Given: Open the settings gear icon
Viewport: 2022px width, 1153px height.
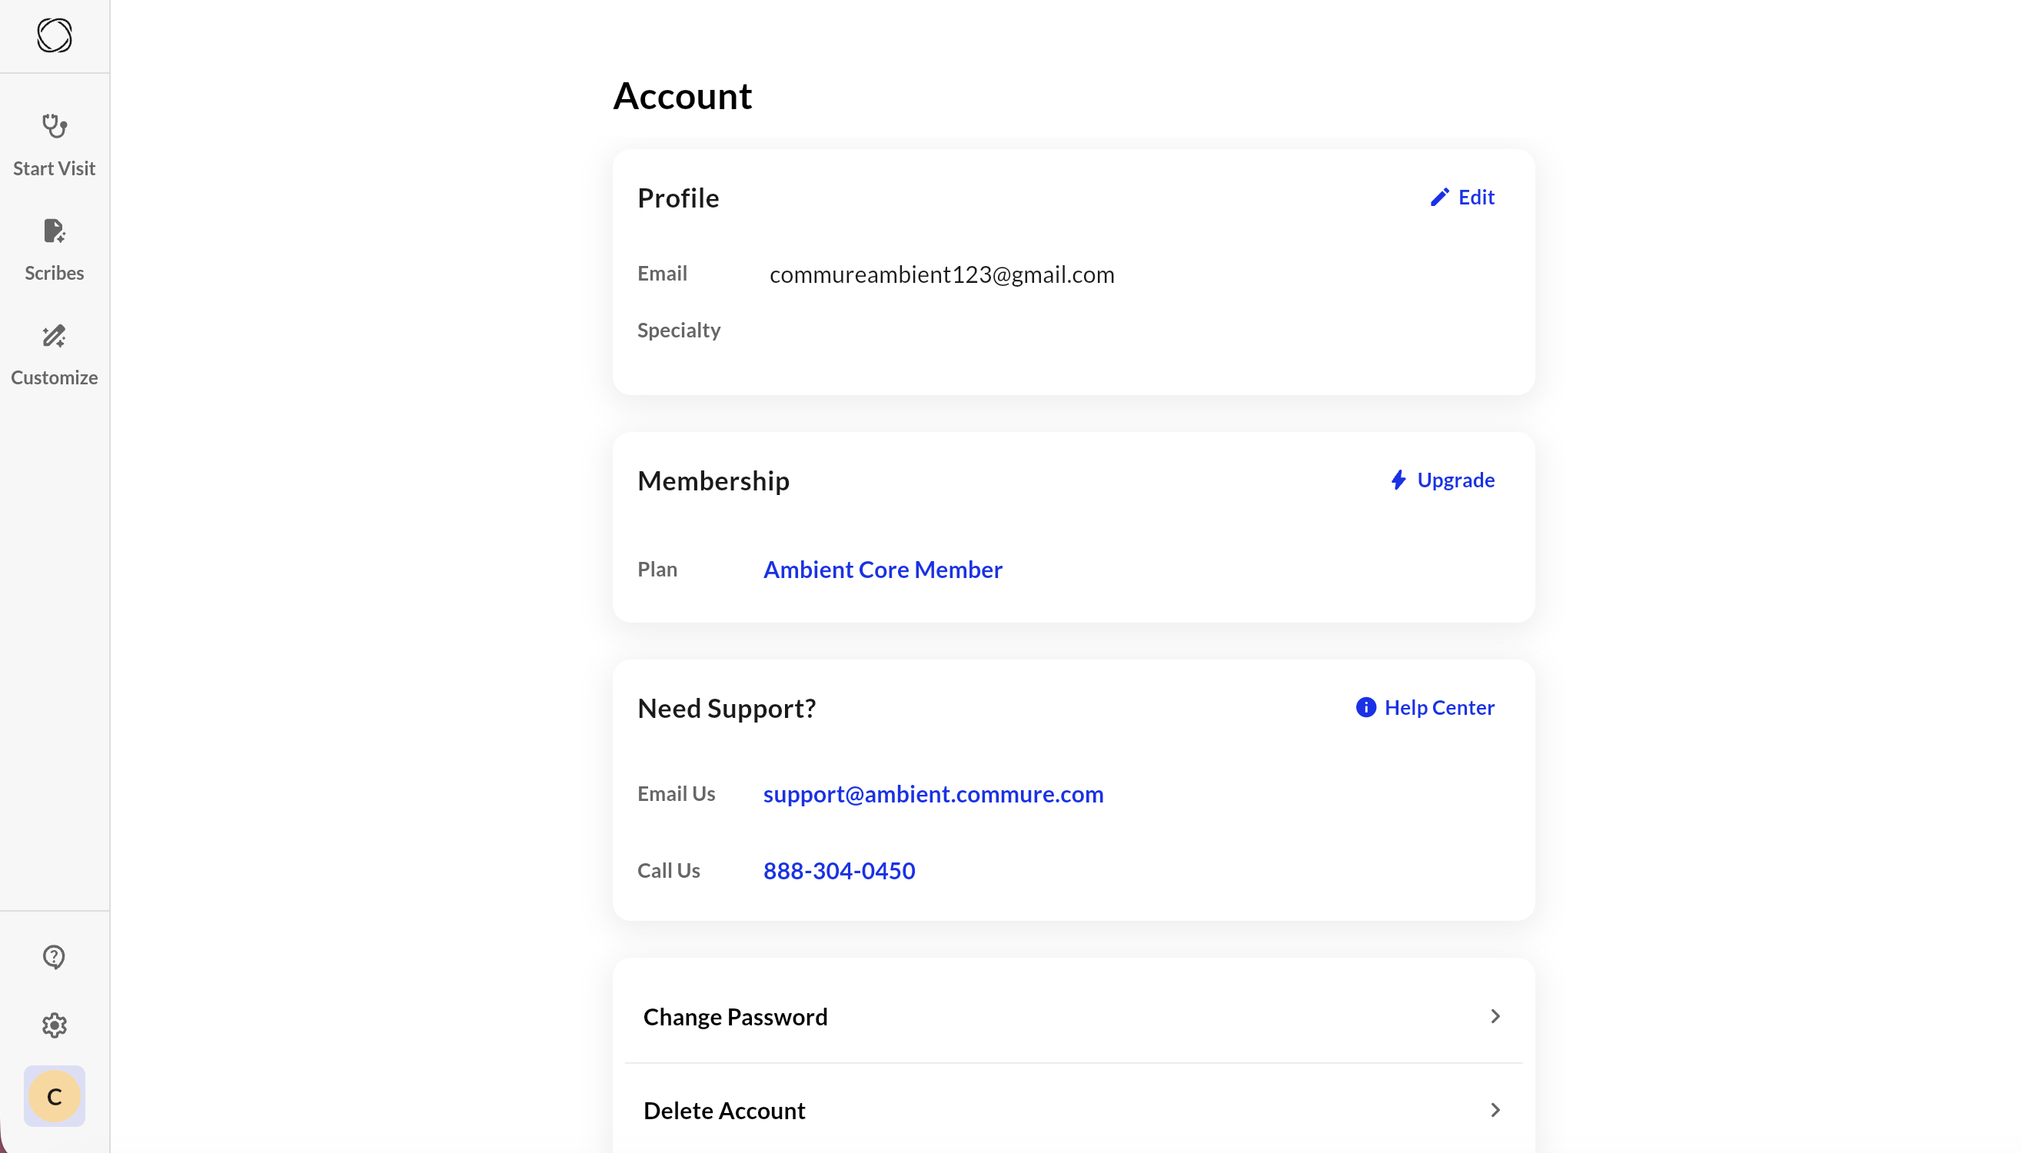Looking at the screenshot, I should click(x=54, y=1025).
